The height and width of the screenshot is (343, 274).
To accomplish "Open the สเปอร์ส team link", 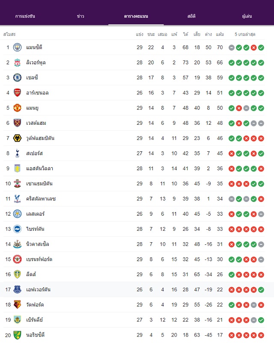I will (34, 153).
